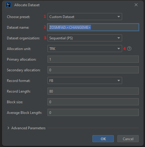This screenshot has width=145, height=147.
Task: Click the Primary allocation field
Action: (x=93, y=59)
